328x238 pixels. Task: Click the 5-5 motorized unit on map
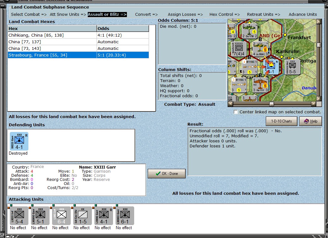(292, 67)
